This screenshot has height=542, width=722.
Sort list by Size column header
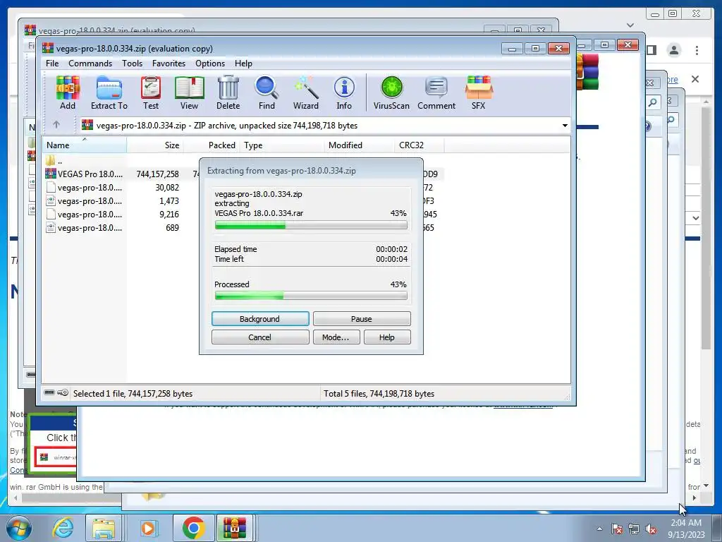tap(155, 145)
